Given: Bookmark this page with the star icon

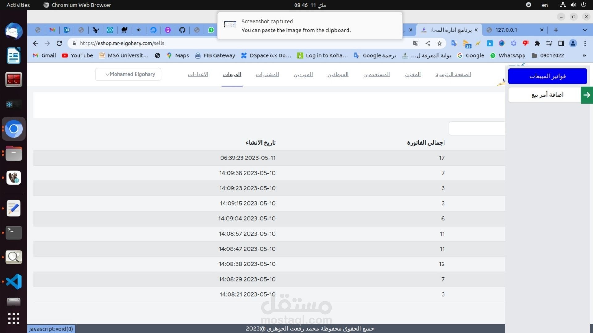Looking at the screenshot, I should click(x=439, y=43).
